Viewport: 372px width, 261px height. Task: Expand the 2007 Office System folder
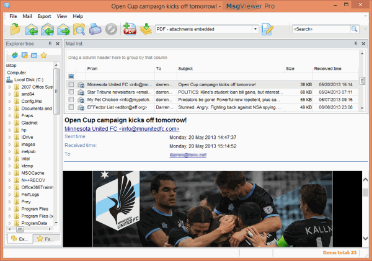(x=10, y=87)
